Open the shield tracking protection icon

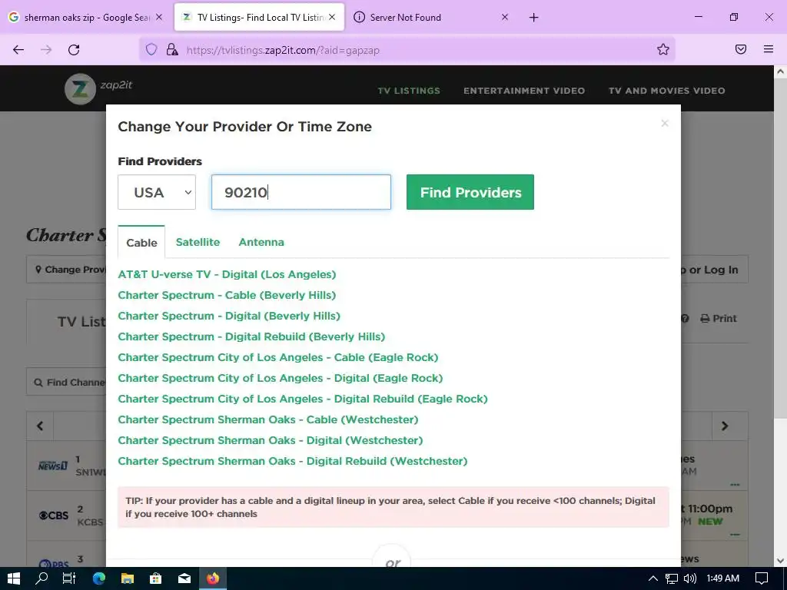pos(151,49)
